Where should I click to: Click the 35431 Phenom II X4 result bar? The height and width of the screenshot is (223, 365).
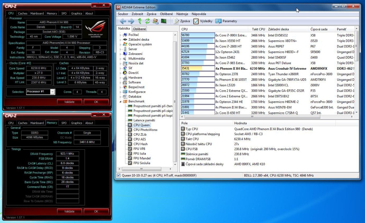pyautogui.click(x=198, y=69)
